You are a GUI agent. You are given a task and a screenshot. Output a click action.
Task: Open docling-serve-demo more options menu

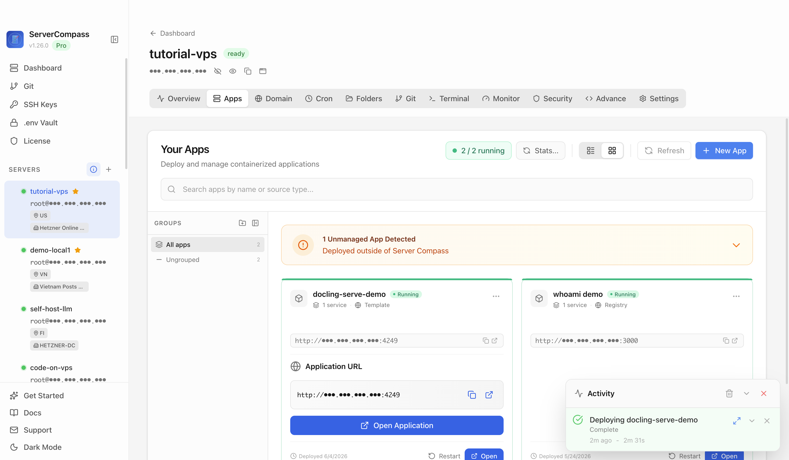[x=496, y=296]
